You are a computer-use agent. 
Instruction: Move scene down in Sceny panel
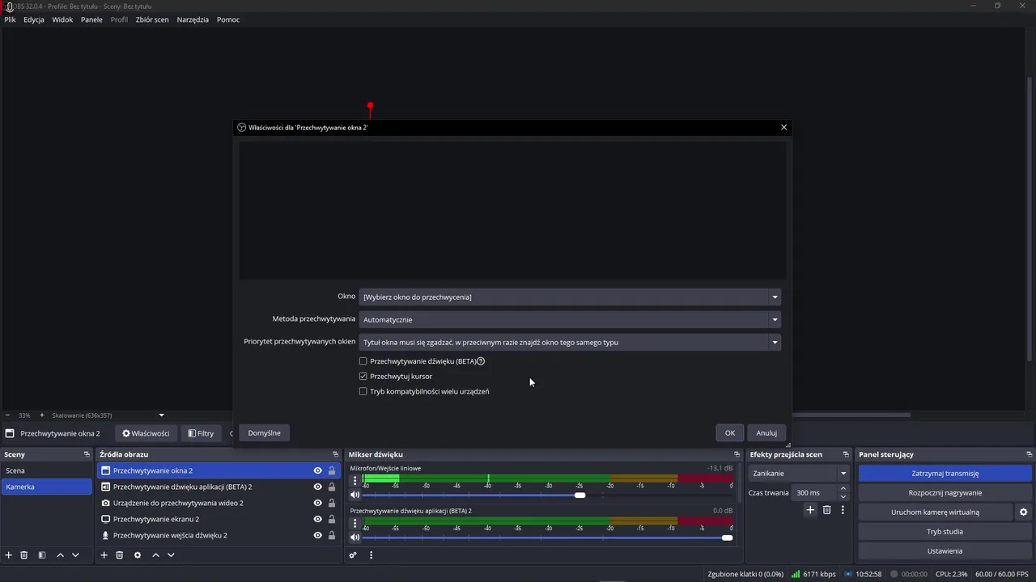pyautogui.click(x=75, y=555)
